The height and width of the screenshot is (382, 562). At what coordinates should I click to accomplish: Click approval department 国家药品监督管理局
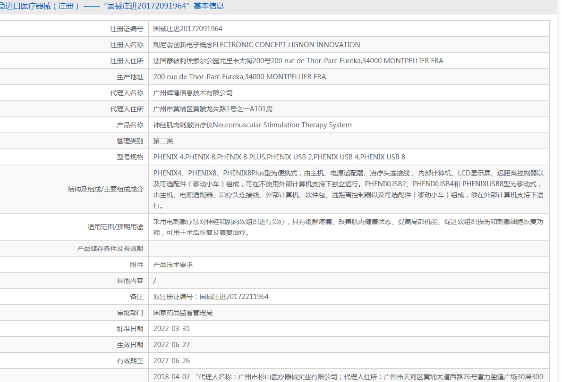pyautogui.click(x=183, y=313)
